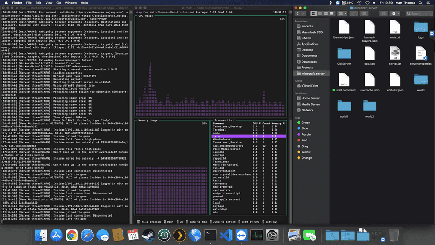
Task: Select Plex Media Server process row
Action: pos(249,149)
